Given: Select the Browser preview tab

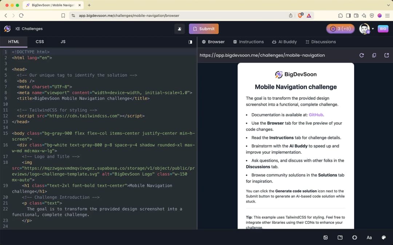Looking at the screenshot, I should [213, 42].
